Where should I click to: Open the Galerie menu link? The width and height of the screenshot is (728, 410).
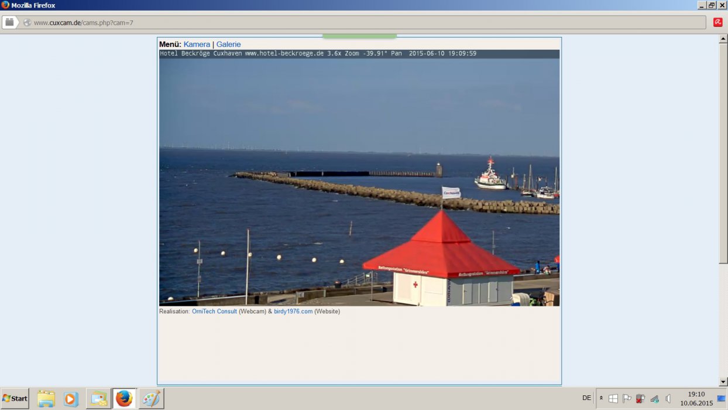[x=228, y=45]
